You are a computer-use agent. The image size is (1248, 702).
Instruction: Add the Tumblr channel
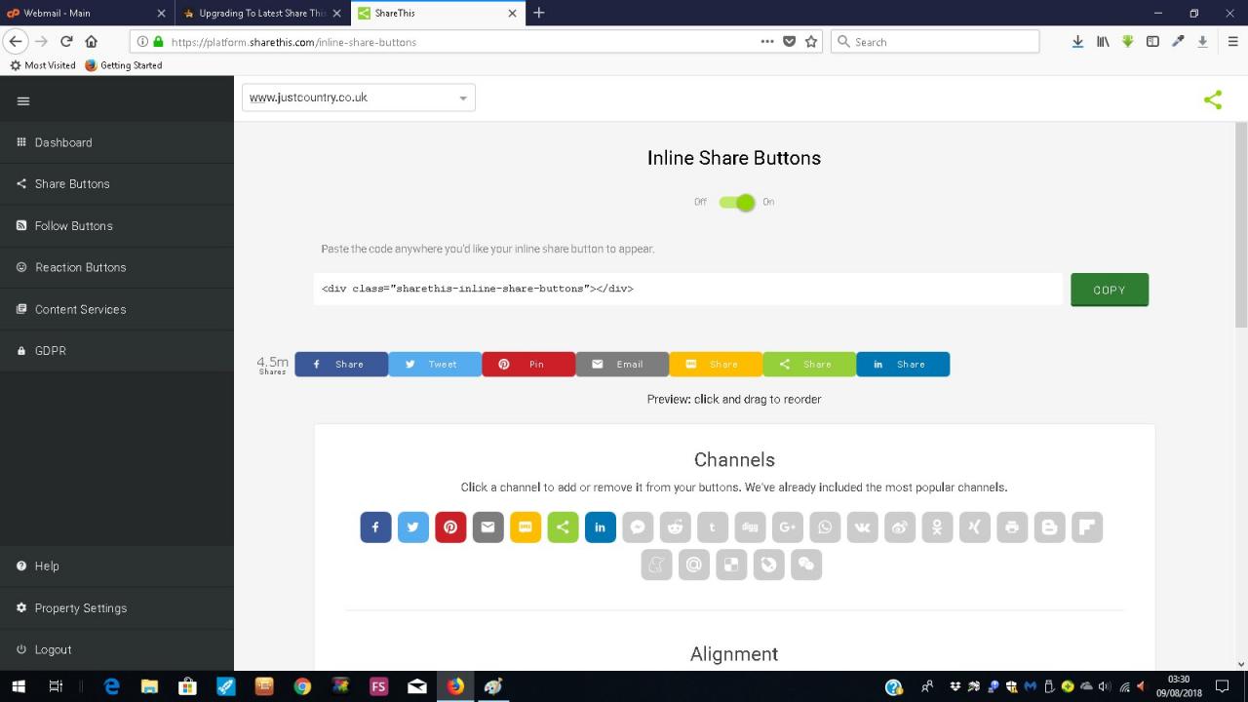coord(713,527)
